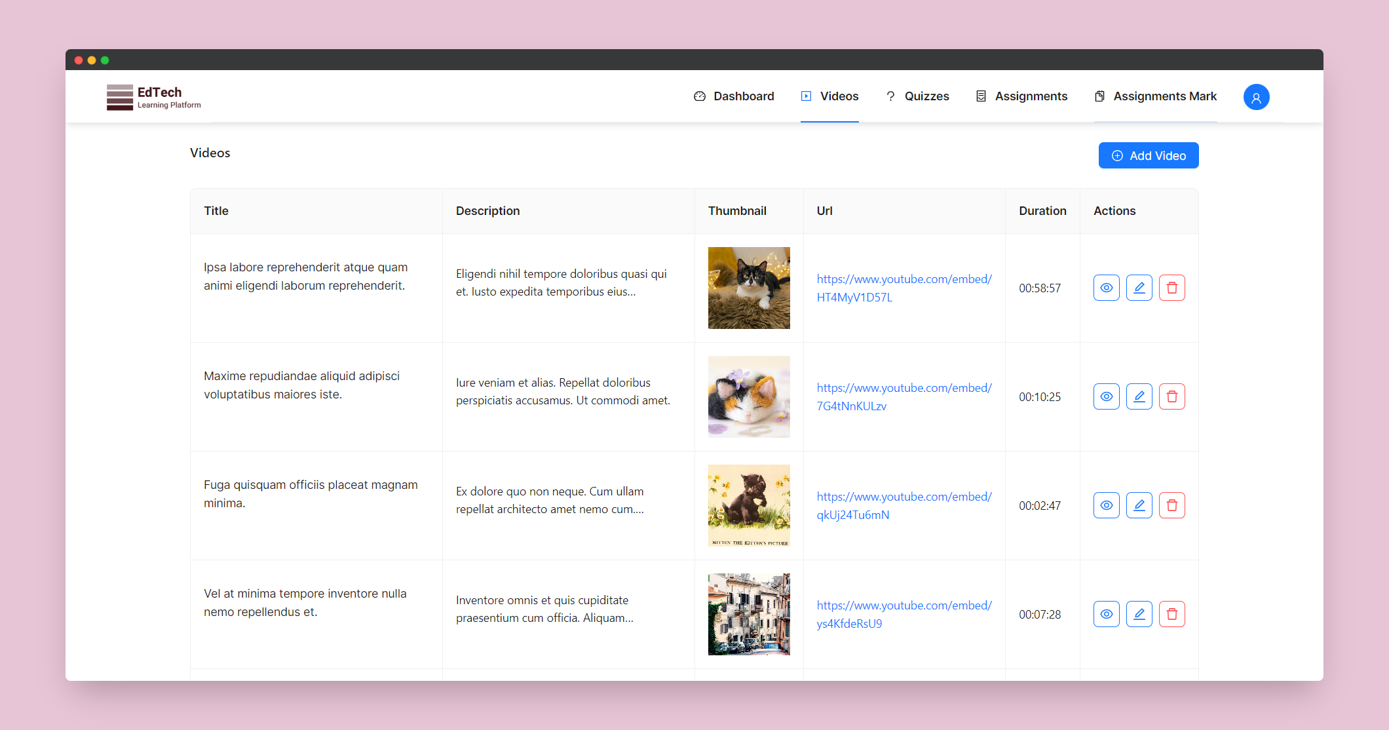Switch to the Quizzes tab
This screenshot has width=1389, height=730.
tap(917, 96)
